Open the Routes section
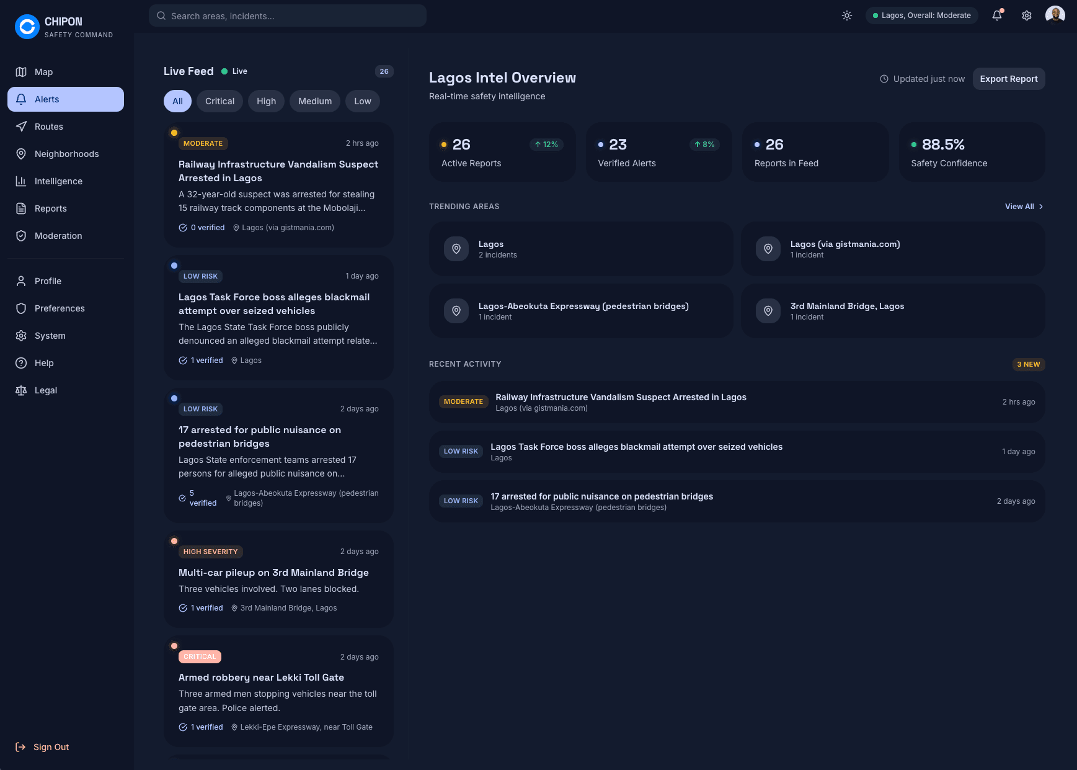Screen dimensions: 1077x770 click(x=48, y=126)
